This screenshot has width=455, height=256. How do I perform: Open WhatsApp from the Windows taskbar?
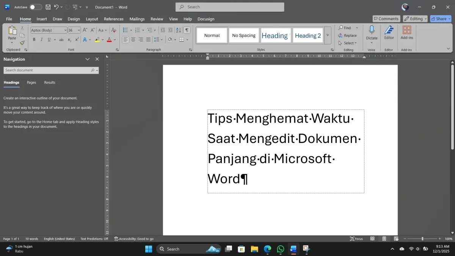click(x=280, y=249)
